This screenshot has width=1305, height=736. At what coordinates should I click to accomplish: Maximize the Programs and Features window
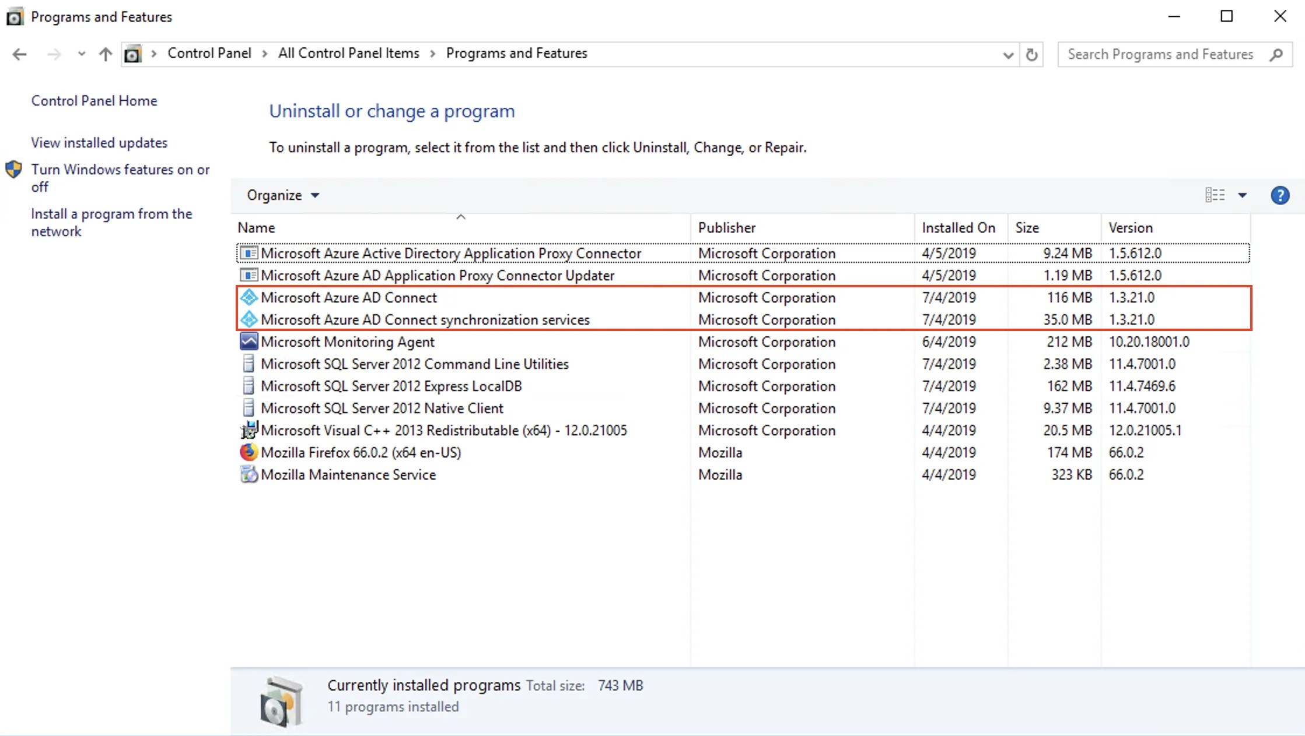click(1227, 16)
